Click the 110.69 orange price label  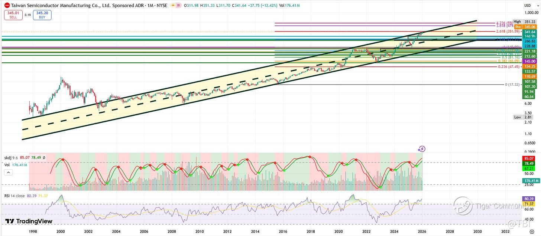point(529,76)
